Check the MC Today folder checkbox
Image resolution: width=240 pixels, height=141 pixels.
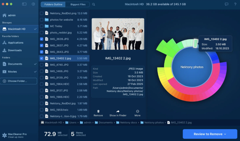tap(41, 26)
